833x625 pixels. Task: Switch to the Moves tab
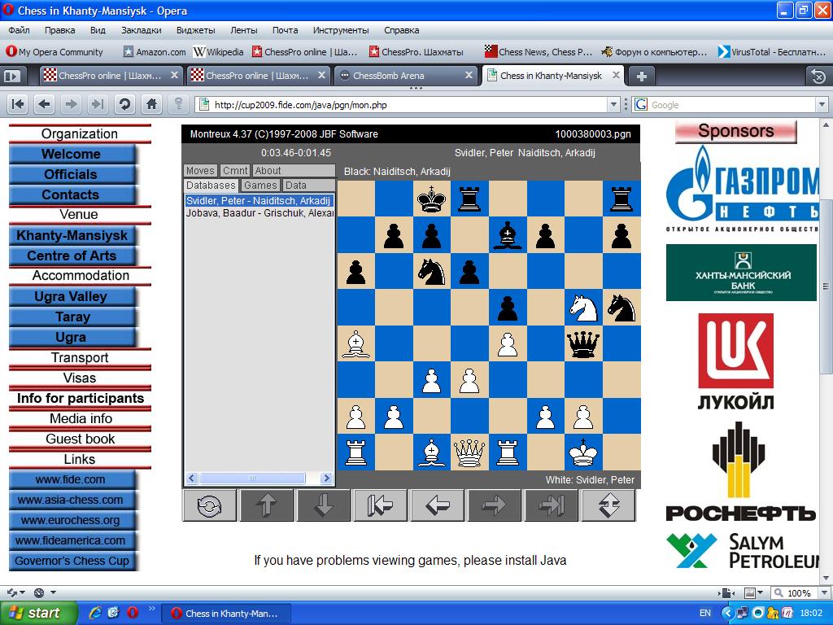[200, 171]
